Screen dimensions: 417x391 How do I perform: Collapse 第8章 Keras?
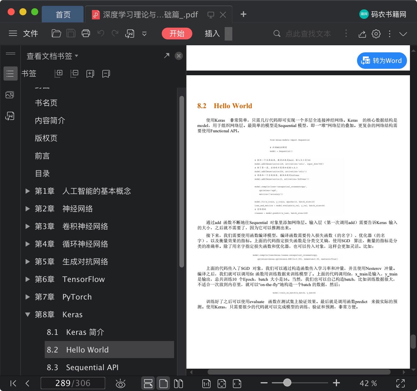coord(28,315)
